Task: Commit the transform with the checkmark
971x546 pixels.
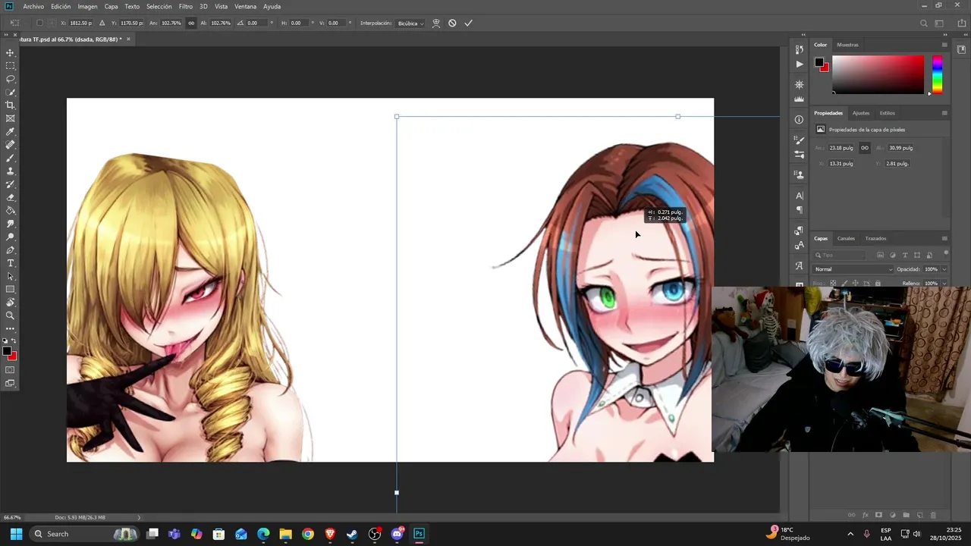Action: click(468, 23)
